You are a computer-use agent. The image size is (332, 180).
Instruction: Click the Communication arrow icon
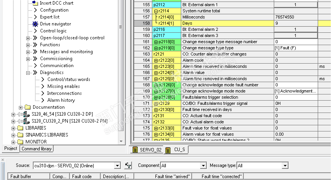(x=35, y=66)
